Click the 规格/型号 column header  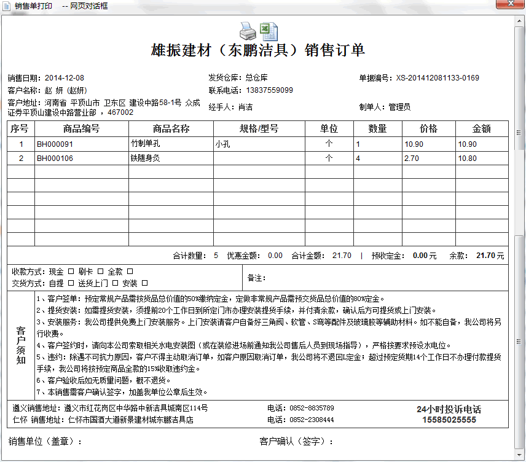coord(259,128)
